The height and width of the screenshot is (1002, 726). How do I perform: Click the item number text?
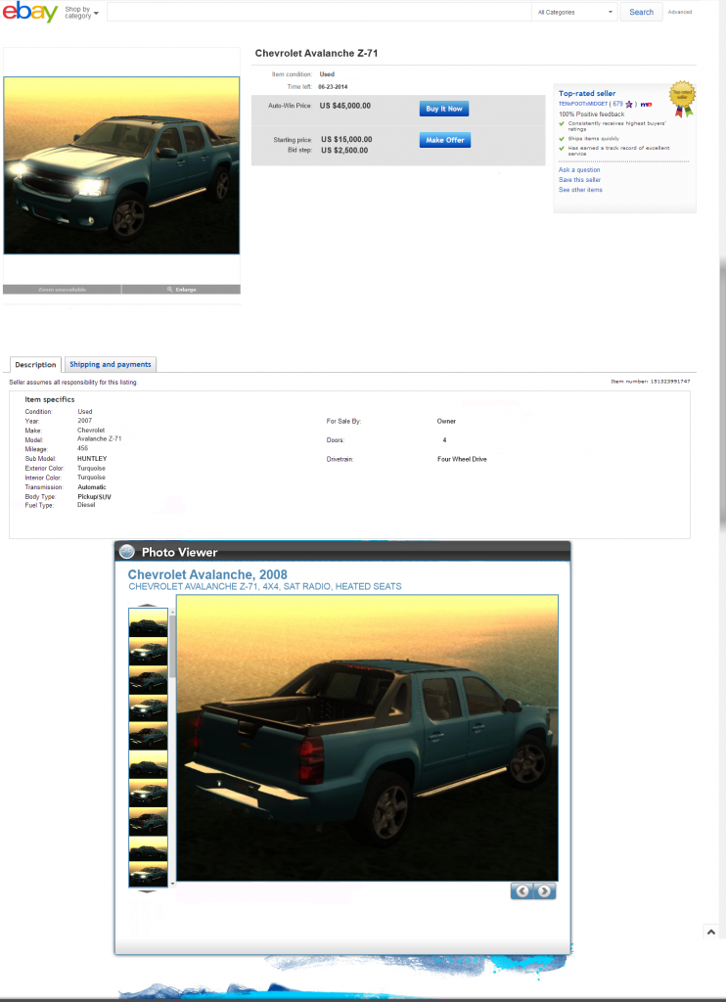(x=650, y=382)
